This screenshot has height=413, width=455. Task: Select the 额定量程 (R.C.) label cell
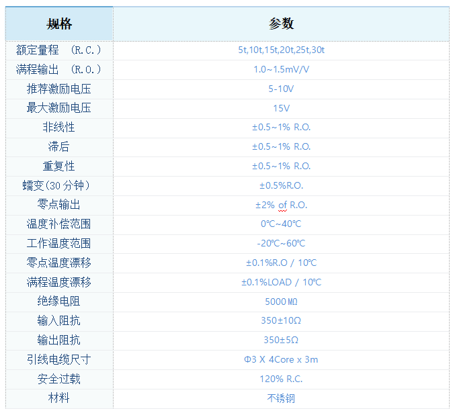tap(59, 50)
